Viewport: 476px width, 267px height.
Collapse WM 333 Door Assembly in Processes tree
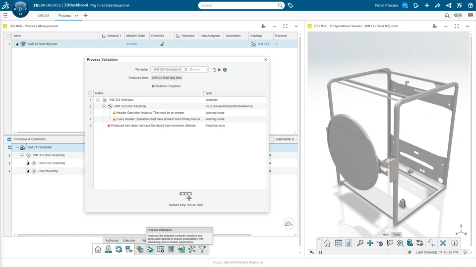22,155
